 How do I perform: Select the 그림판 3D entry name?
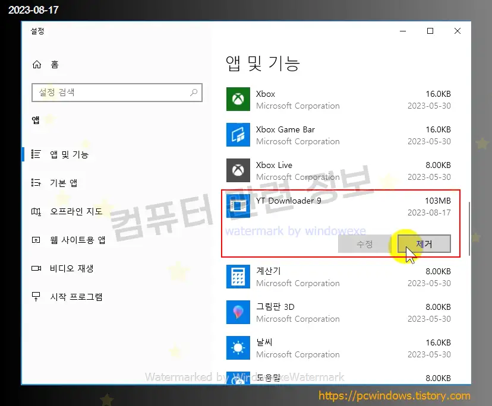coord(275,307)
